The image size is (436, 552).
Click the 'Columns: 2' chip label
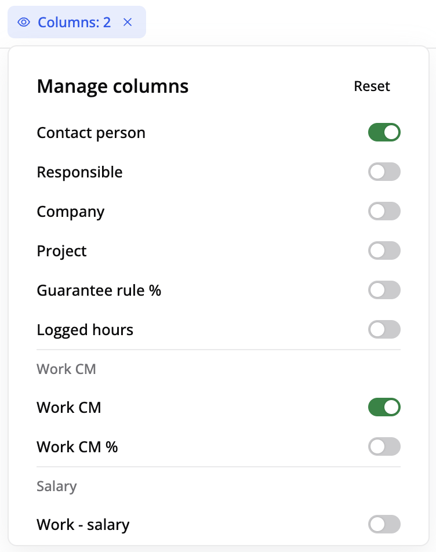(74, 23)
